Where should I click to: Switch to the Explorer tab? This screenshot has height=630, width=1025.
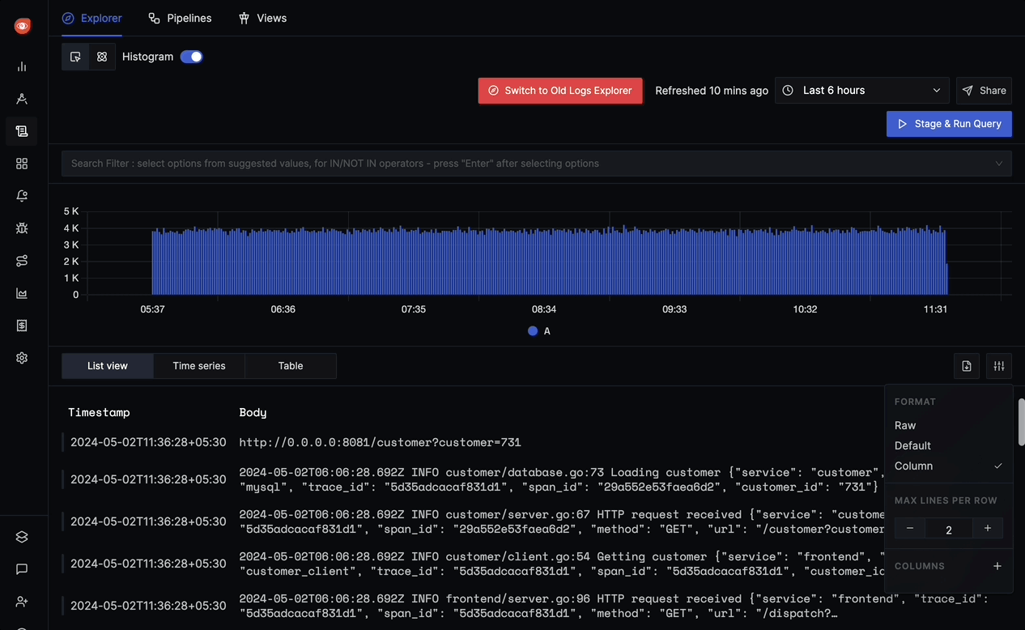92,18
